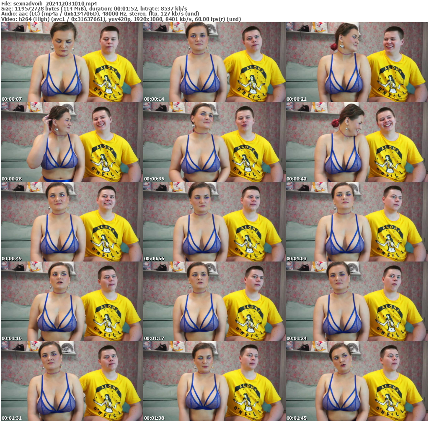Open the thumbnail at timestamp 00:00:07
The width and height of the screenshot is (429, 421).
coord(71,62)
